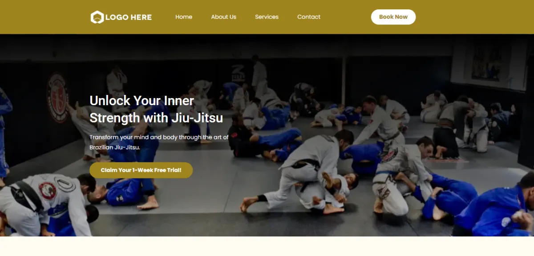Click Claim Your 1-Week Free Trial button
Image resolution: width=534 pixels, height=256 pixels.
coord(141,170)
